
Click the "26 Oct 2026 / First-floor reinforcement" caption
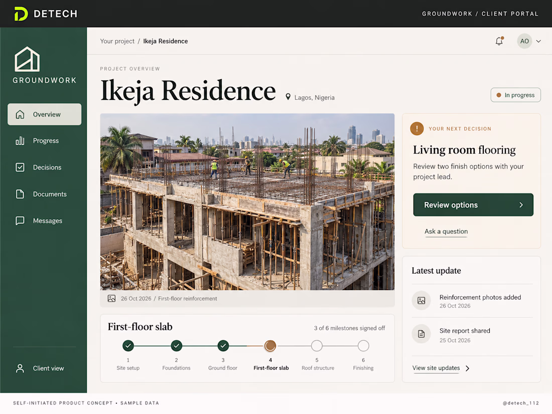click(169, 299)
